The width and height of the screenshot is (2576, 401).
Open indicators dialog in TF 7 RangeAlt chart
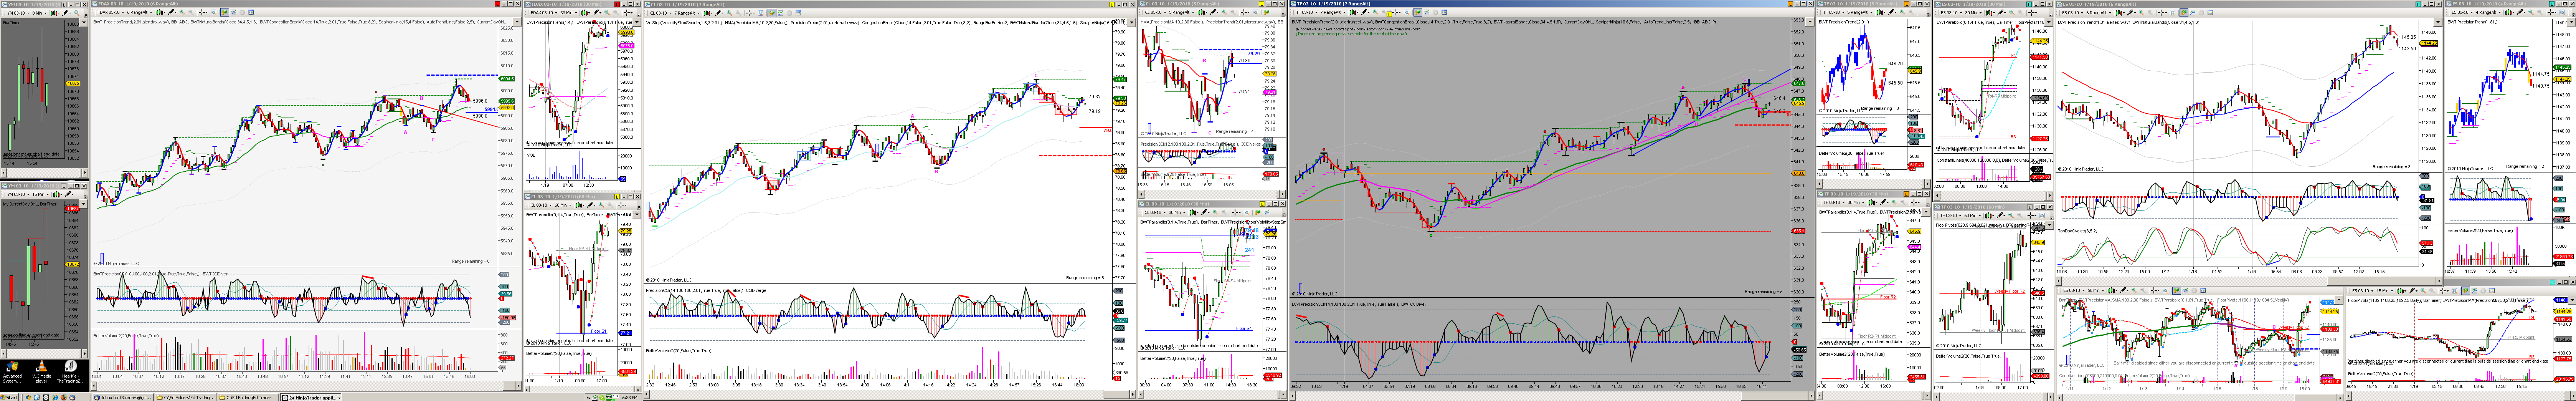(x=1426, y=12)
